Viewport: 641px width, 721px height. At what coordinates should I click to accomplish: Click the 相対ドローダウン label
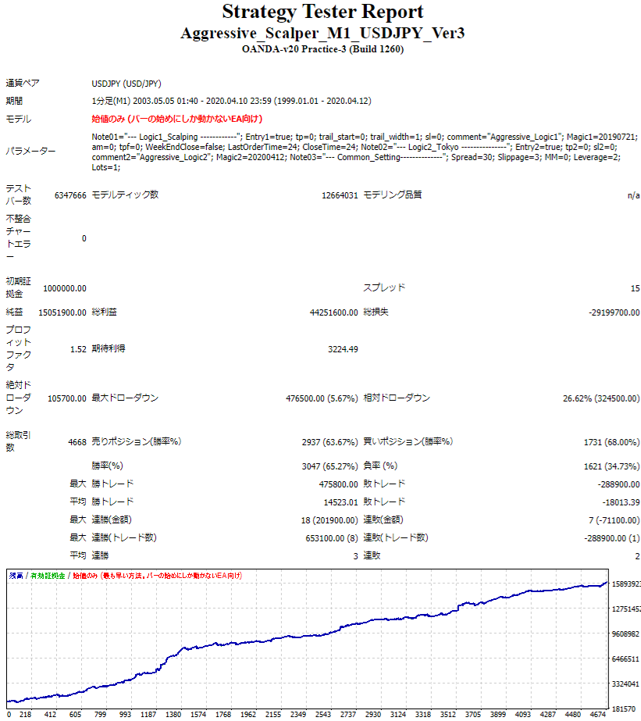click(397, 398)
